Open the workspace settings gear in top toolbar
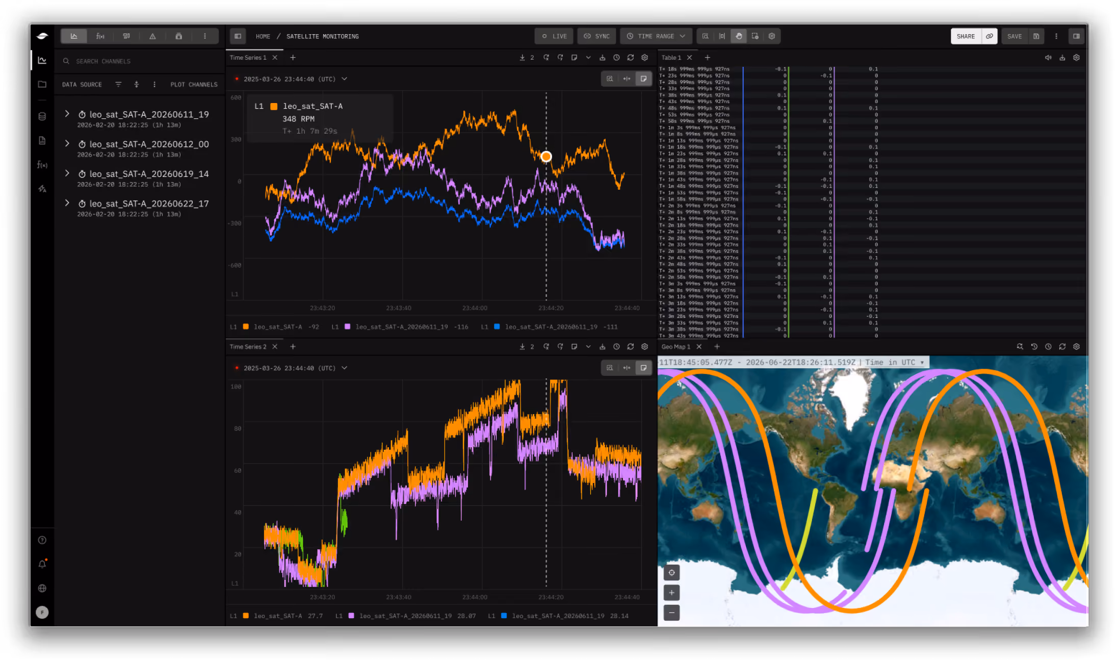Image resolution: width=1119 pixels, height=663 pixels. [772, 36]
